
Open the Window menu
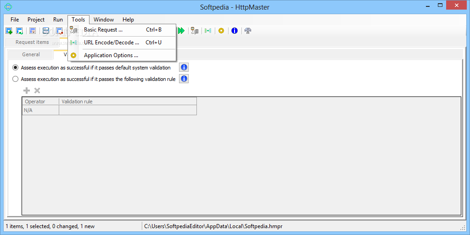point(104,20)
